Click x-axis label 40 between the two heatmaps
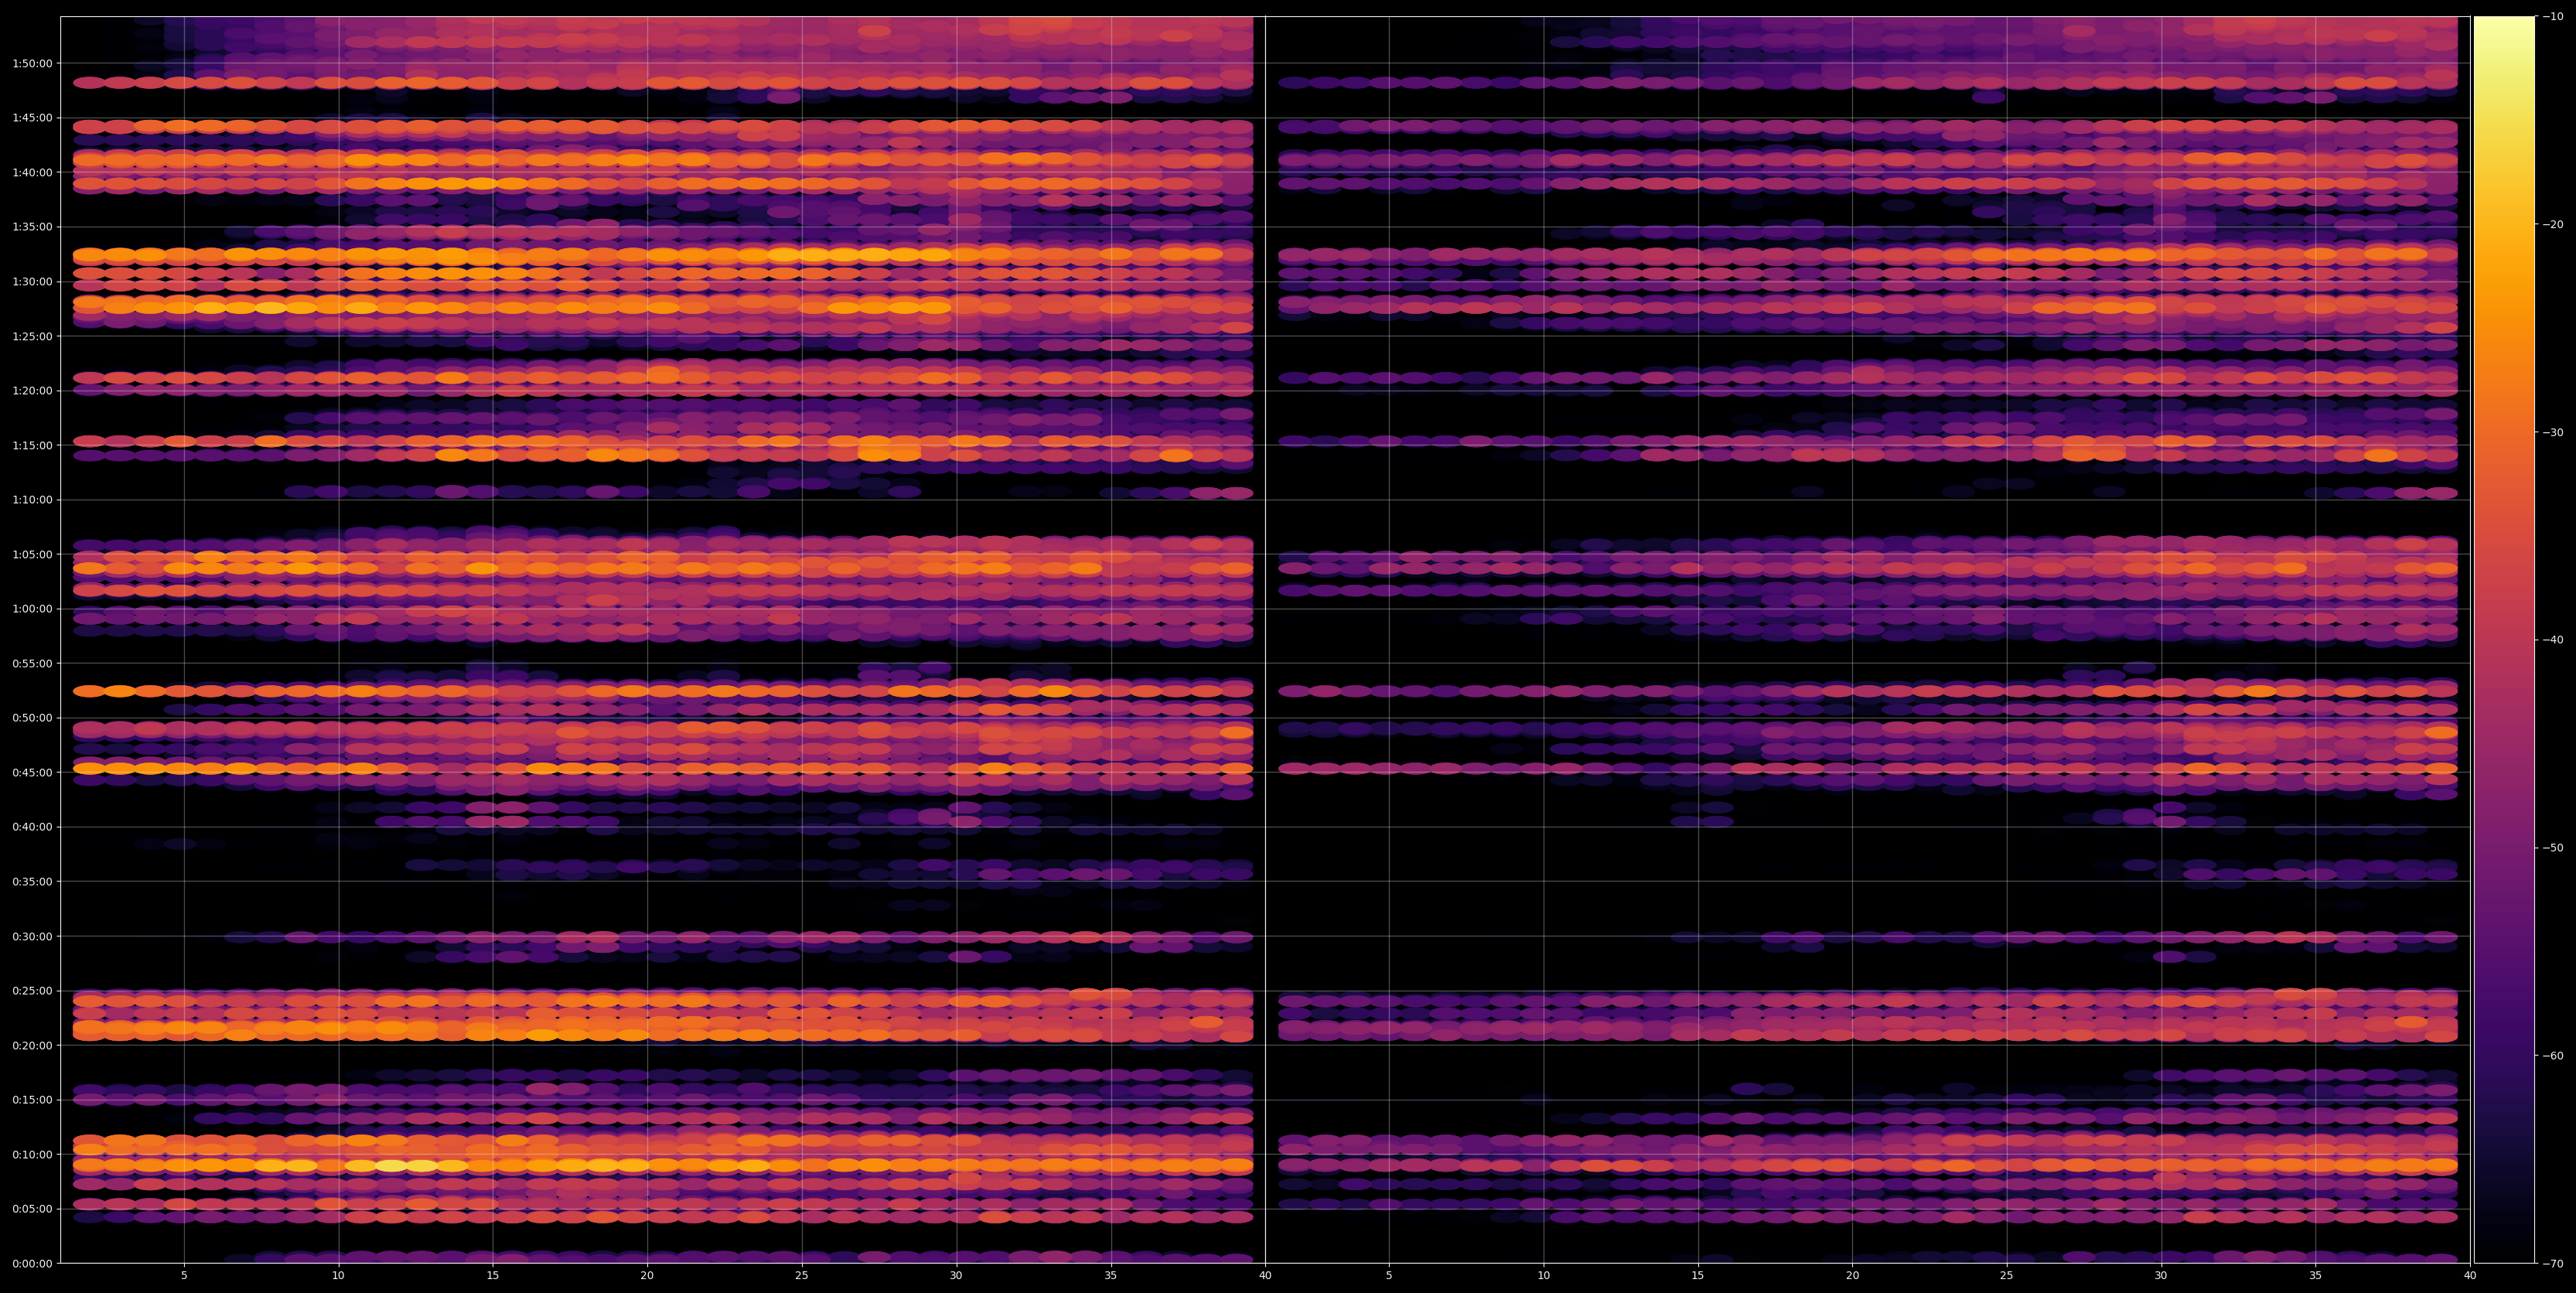This screenshot has width=2576, height=1293. [1265, 1276]
